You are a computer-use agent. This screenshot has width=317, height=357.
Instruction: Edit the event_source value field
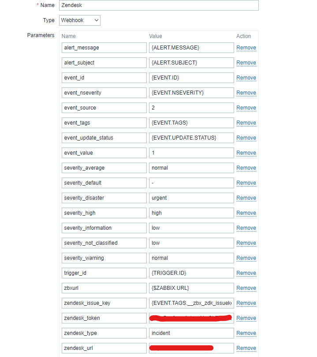(191, 108)
